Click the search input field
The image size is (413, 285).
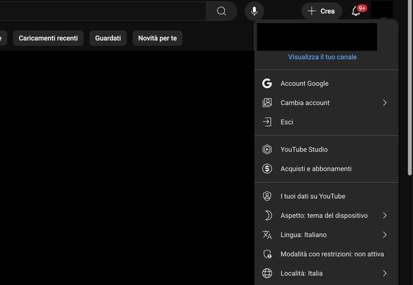(x=103, y=11)
